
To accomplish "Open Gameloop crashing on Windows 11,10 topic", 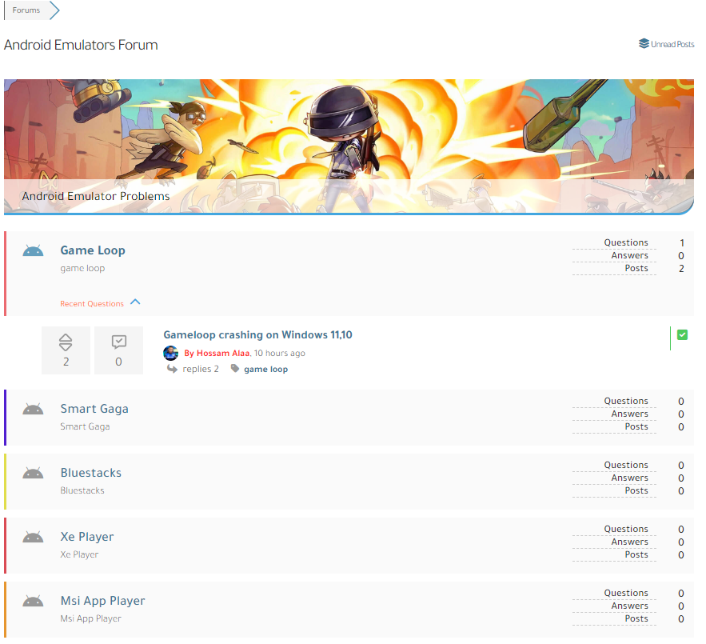I will tap(257, 335).
